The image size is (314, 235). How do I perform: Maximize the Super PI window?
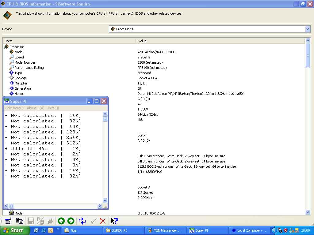point(97,101)
